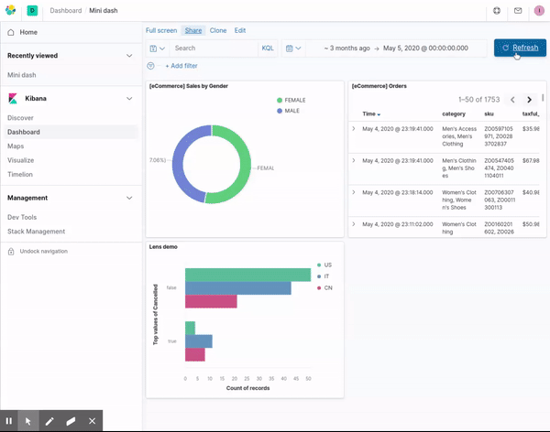This screenshot has height=432, width=550.
Task: Toggle CN series in Lens demo legend
Action: point(324,288)
